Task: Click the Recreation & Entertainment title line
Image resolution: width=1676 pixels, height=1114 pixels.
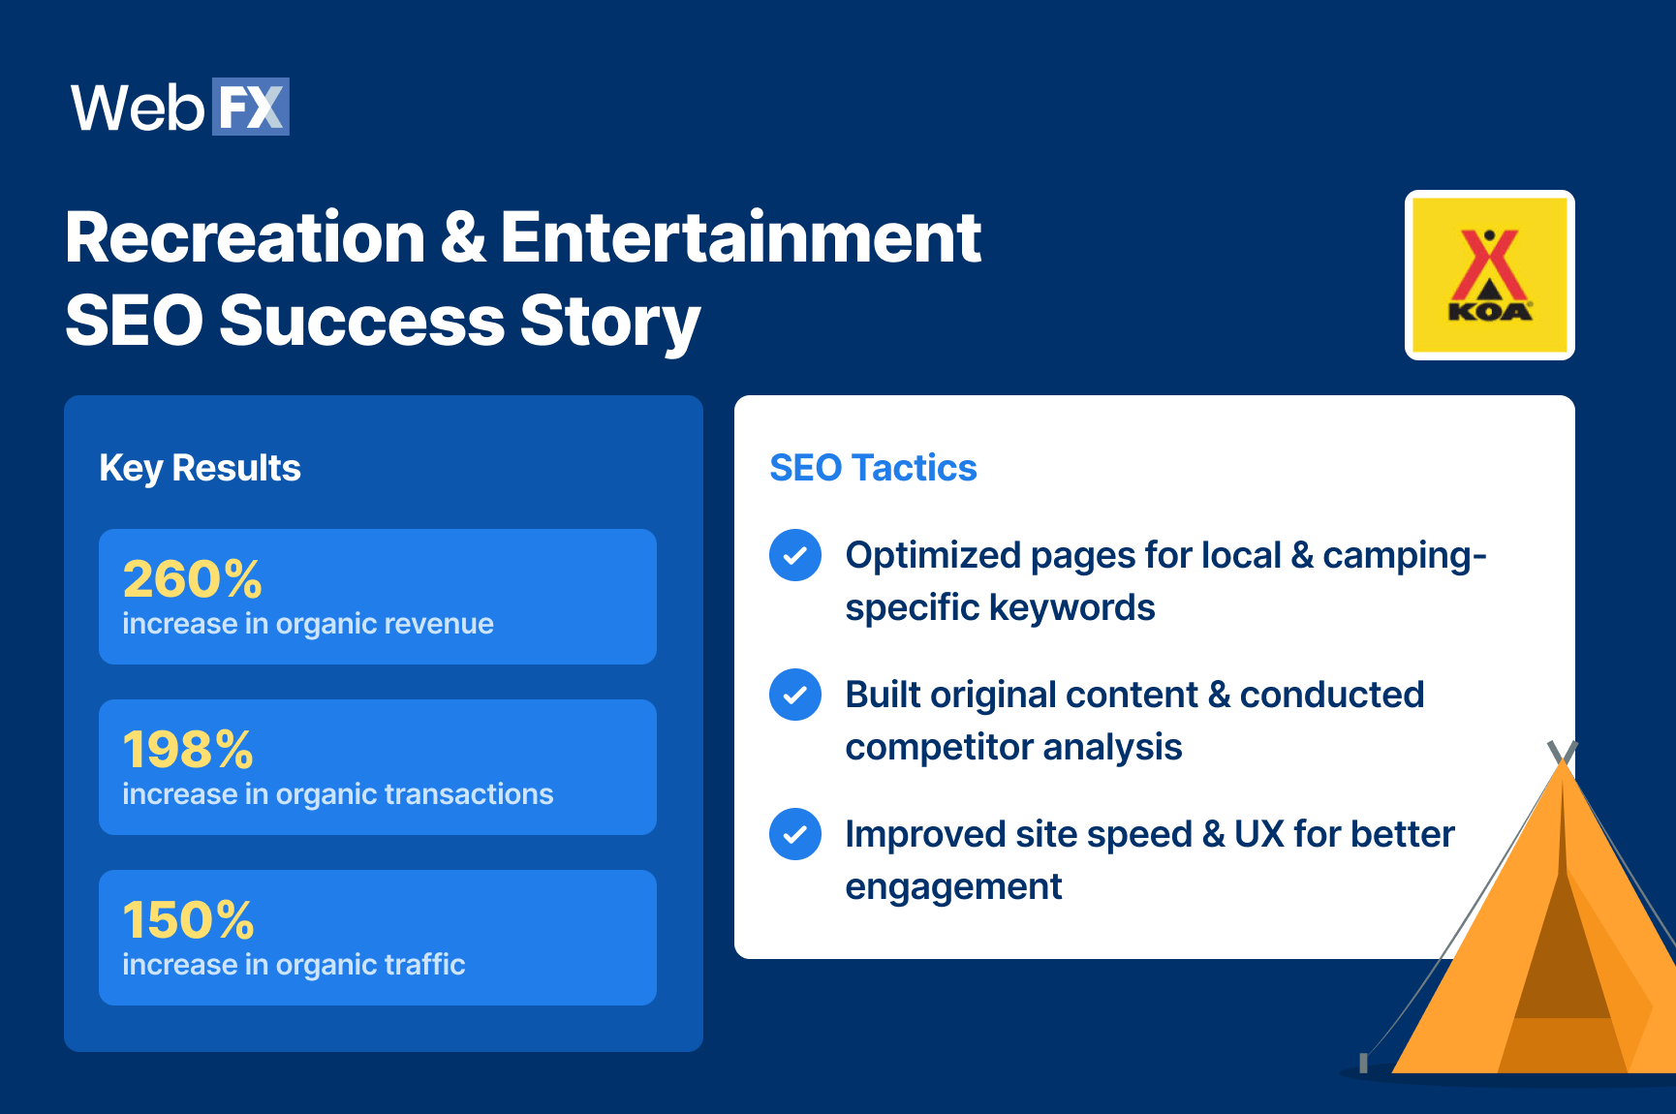Action: 523,237
